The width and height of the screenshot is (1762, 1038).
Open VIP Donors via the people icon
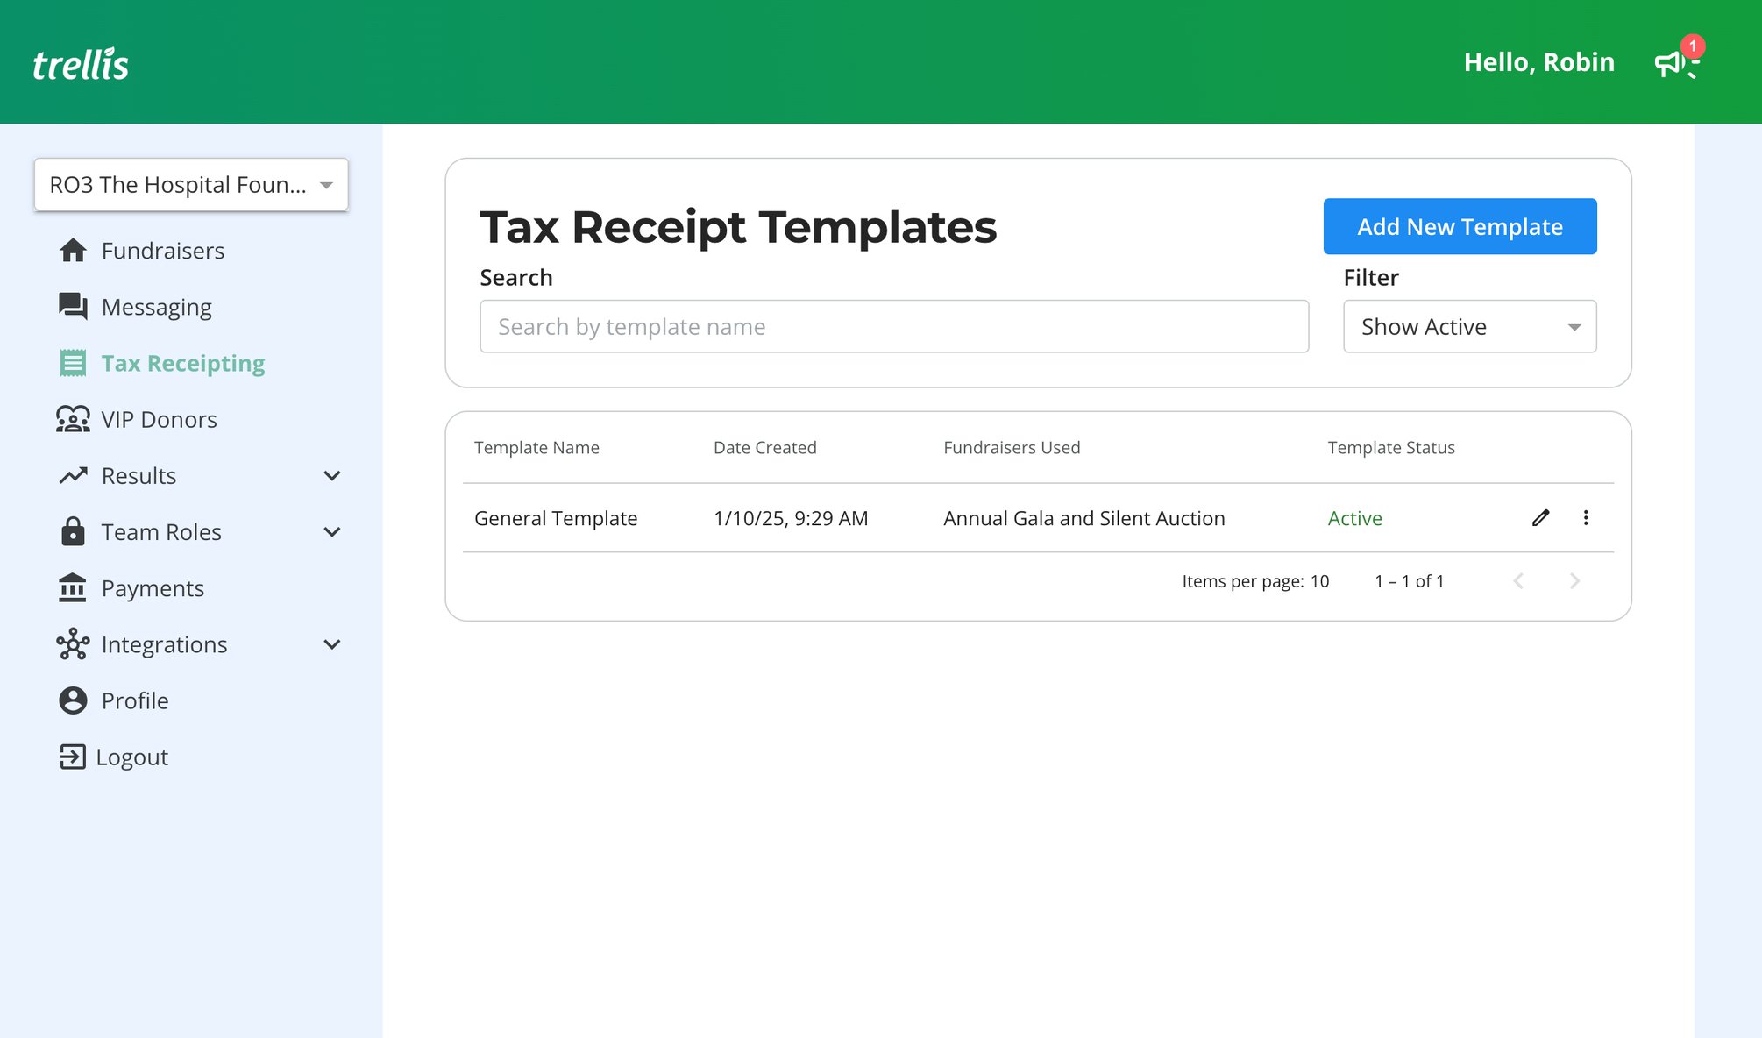coord(73,419)
